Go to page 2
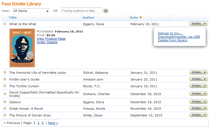This screenshot has width=210, height=128. tap(38, 123)
